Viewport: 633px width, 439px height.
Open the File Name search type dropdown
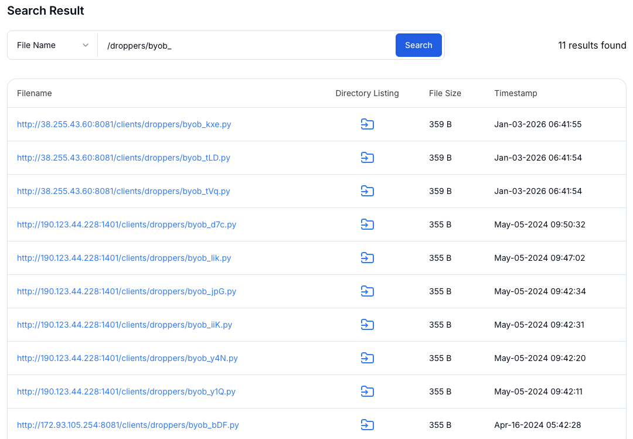(52, 45)
